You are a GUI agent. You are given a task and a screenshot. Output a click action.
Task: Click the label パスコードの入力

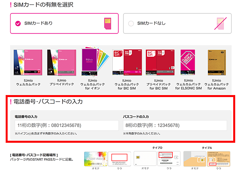[x=136, y=117]
